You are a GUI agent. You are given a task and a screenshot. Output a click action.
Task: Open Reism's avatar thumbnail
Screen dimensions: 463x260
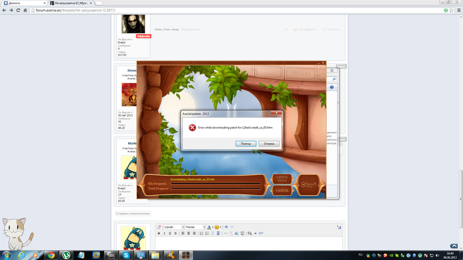[x=133, y=24]
